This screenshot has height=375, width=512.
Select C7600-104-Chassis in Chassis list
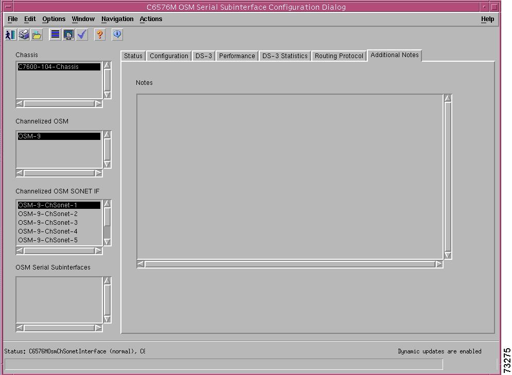pos(59,66)
